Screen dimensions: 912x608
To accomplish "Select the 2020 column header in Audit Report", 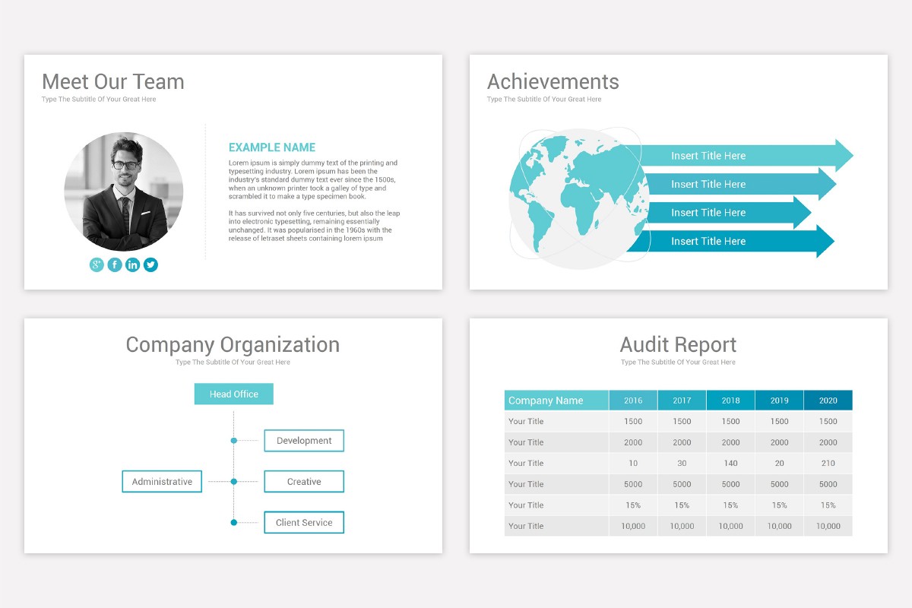I will tap(828, 400).
